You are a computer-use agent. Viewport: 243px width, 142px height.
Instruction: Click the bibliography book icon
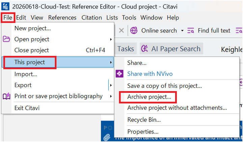coord(6,96)
